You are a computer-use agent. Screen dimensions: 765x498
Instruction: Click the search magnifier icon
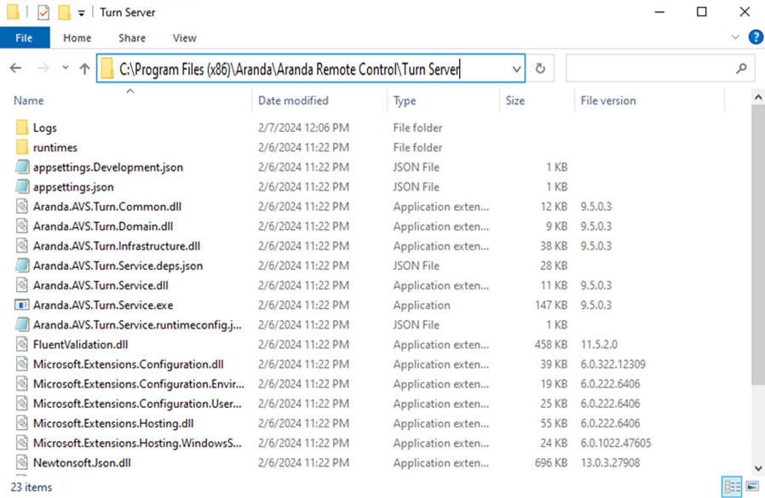tap(742, 68)
